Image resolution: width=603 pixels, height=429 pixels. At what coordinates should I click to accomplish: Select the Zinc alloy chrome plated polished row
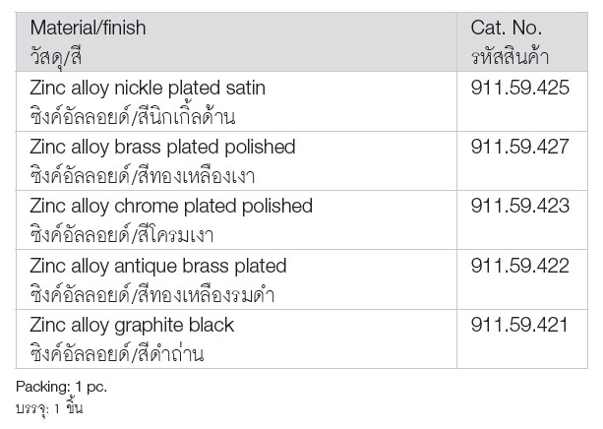301,220
